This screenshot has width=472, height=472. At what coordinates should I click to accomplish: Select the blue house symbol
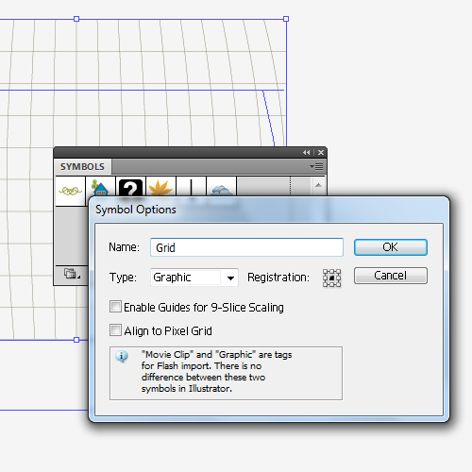click(100, 187)
